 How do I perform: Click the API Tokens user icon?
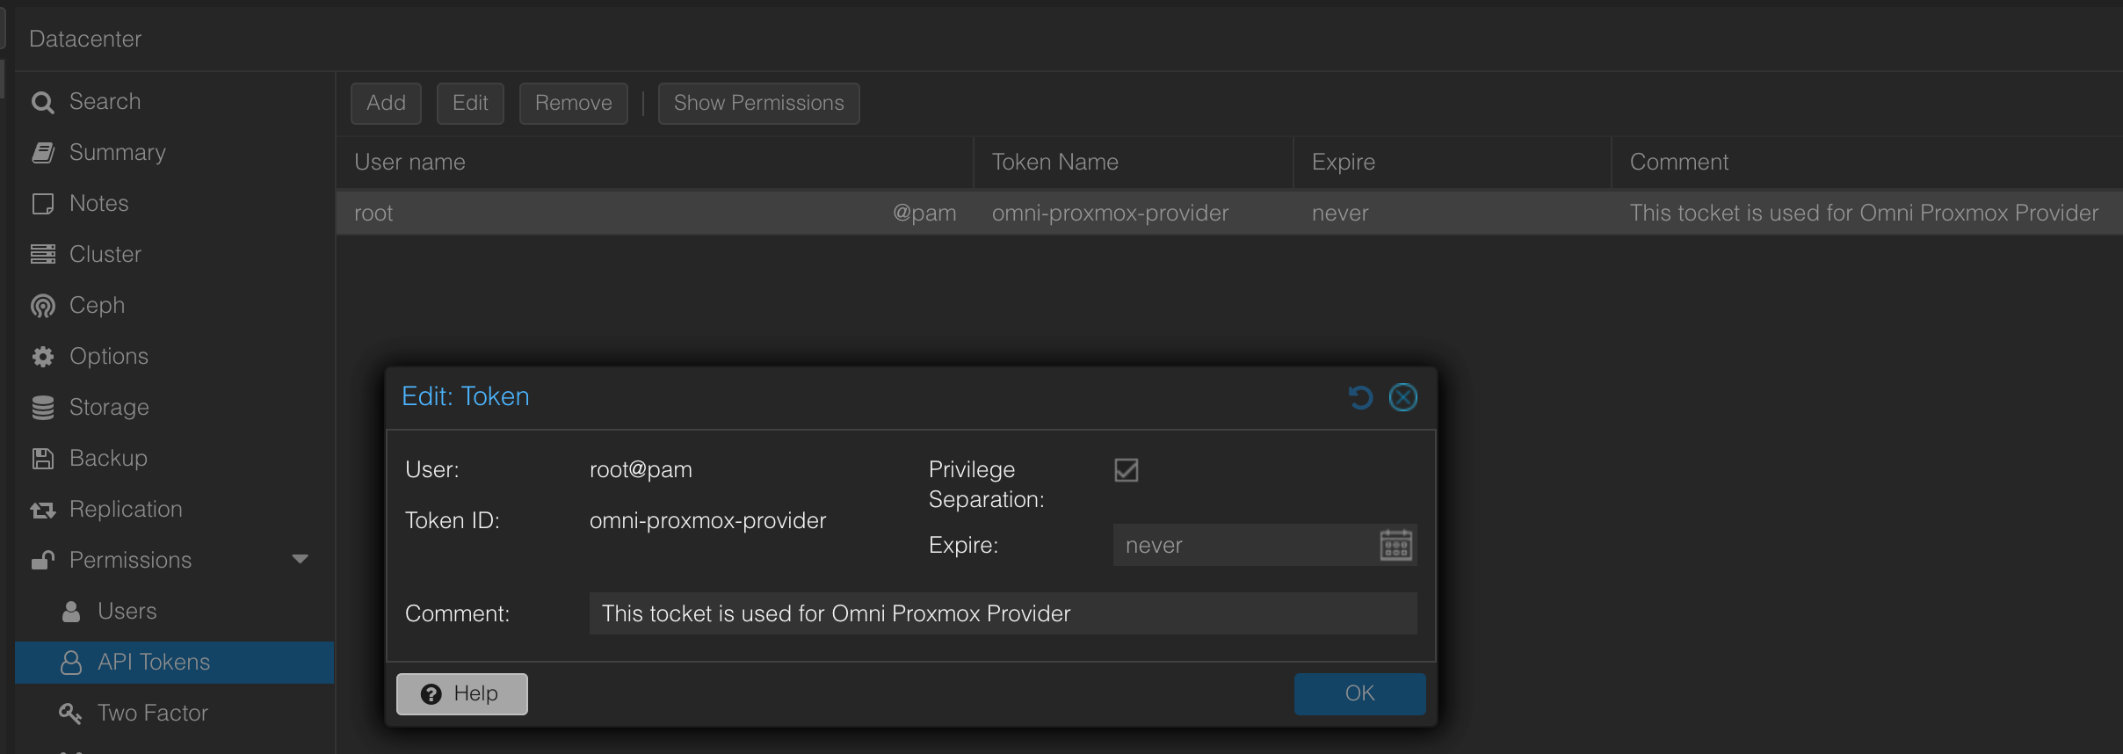pyautogui.click(x=71, y=663)
